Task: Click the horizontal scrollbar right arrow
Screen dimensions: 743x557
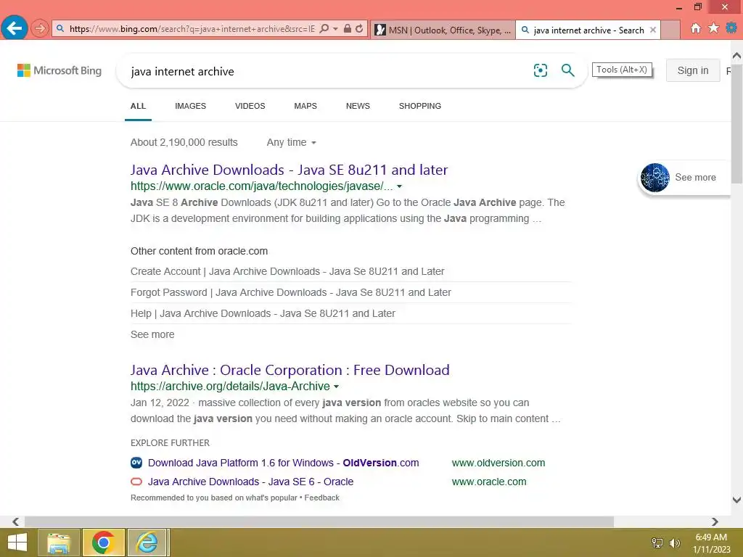Action: (x=715, y=521)
